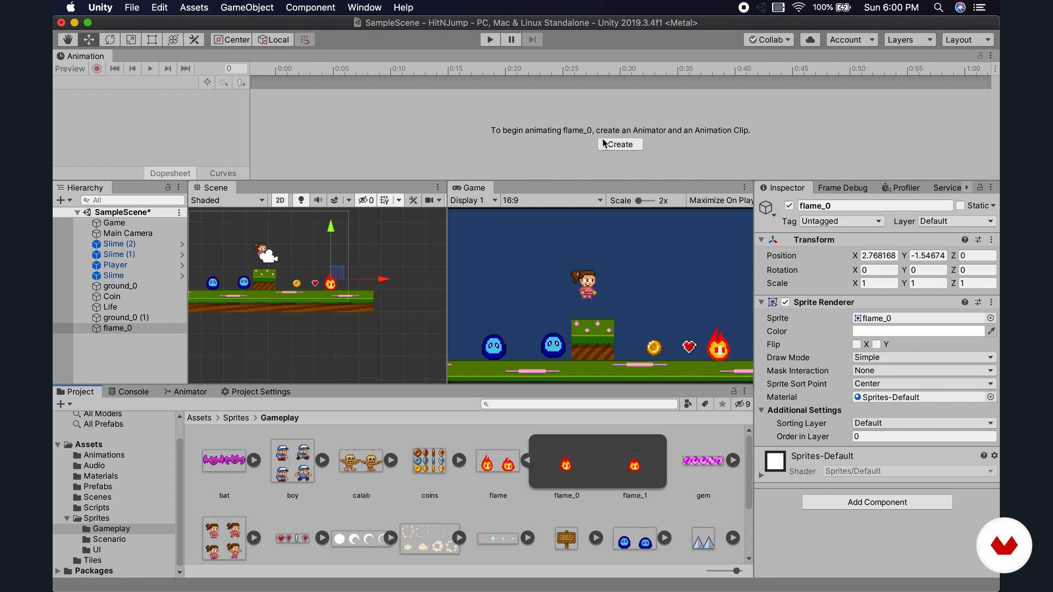Click Transform component help icon
1053x592 pixels.
click(x=965, y=240)
